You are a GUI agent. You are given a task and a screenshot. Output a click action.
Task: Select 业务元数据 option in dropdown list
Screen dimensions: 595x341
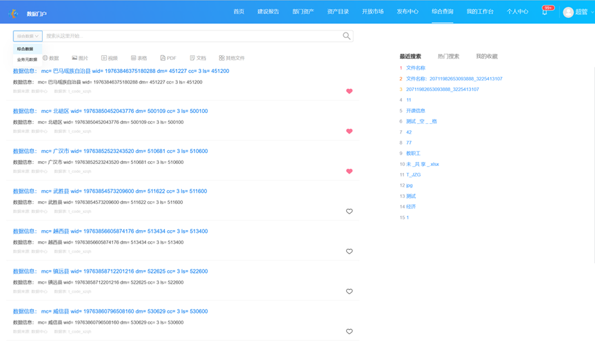coord(28,59)
